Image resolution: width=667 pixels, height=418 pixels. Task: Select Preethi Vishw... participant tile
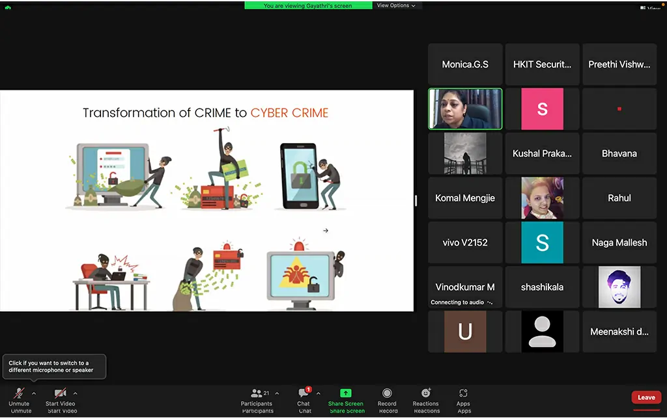click(x=619, y=64)
